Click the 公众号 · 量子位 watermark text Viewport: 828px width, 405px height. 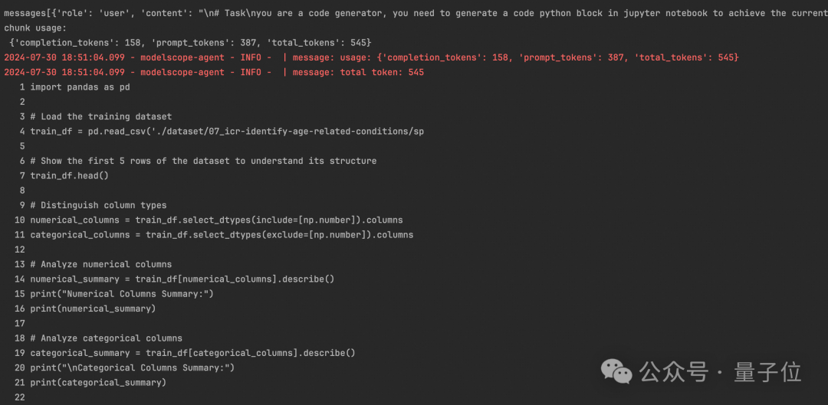[x=721, y=372]
